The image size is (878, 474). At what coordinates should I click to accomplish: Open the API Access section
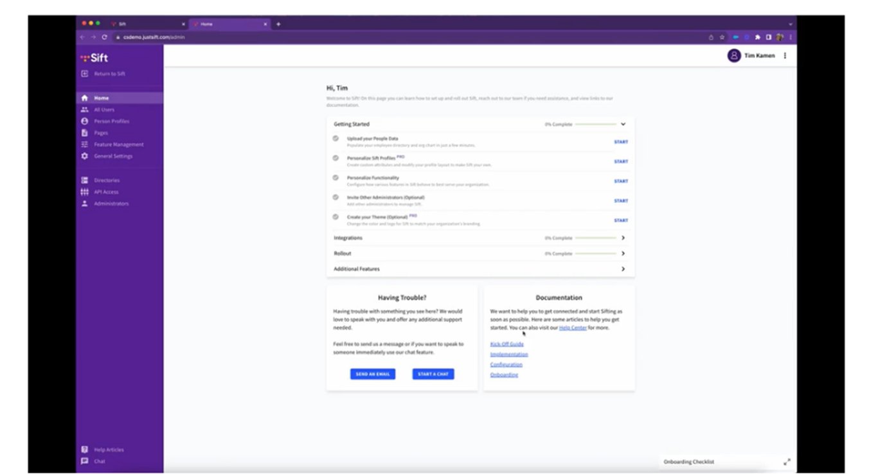click(x=106, y=191)
